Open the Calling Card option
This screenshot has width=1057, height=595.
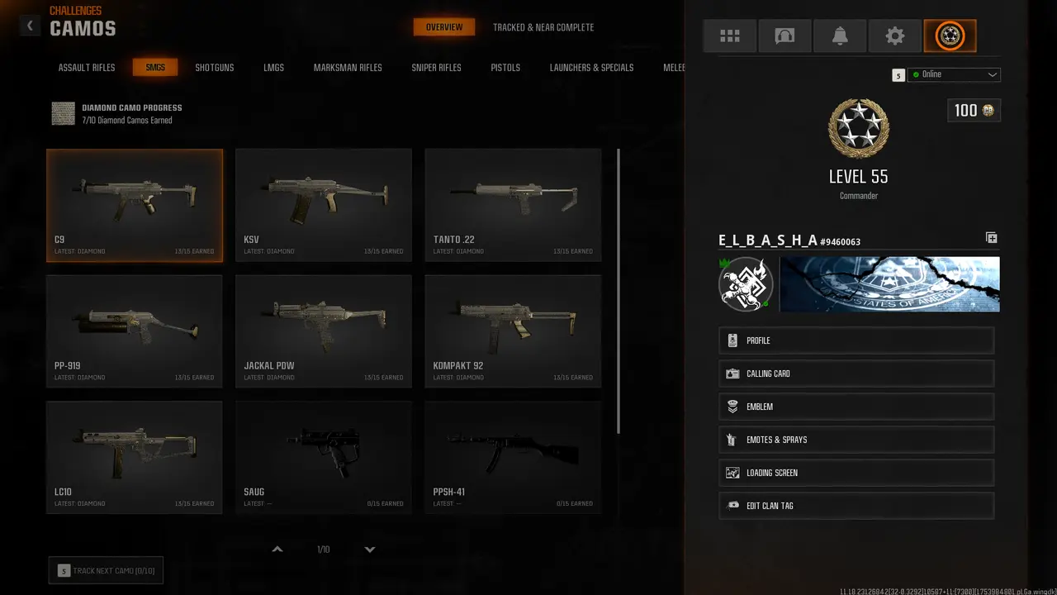coord(856,374)
